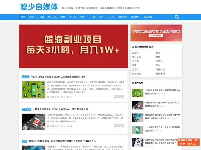This screenshot has height=150, width=201.
Task: Select 简书 in 热门分类 sidebar
Action: pos(158,65)
